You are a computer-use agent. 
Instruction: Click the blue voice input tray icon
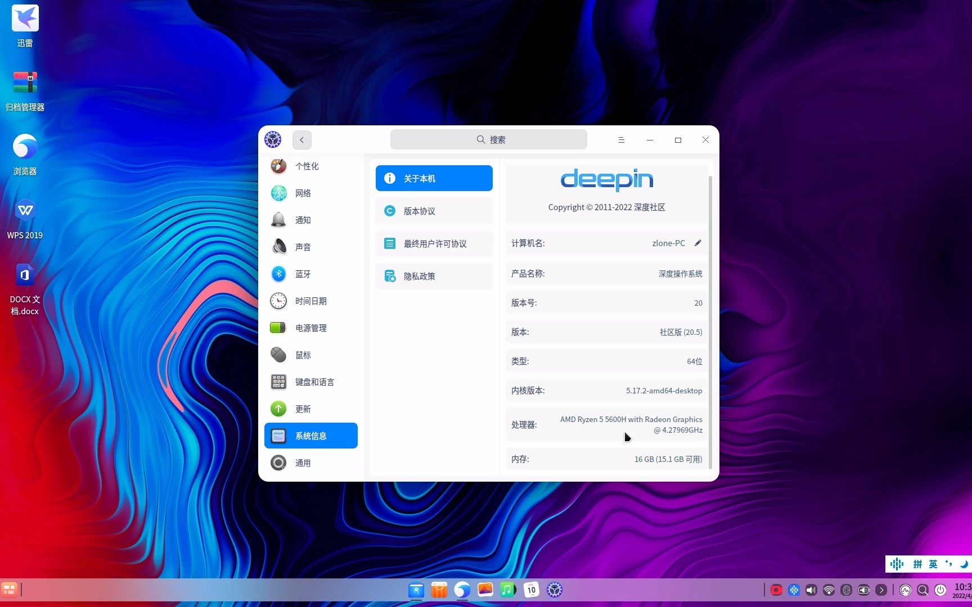coord(794,590)
